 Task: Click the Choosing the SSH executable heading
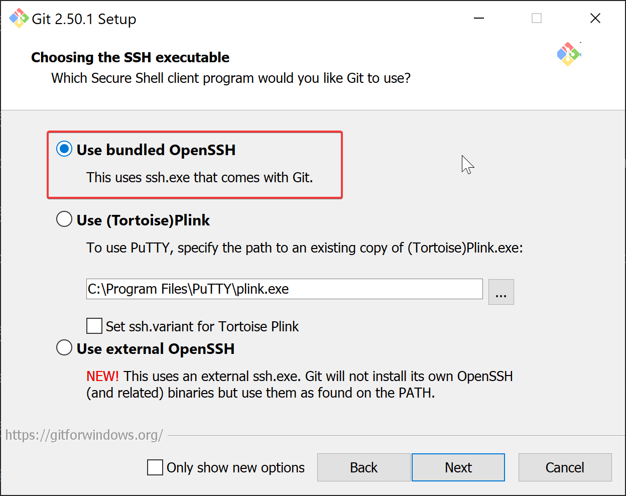(x=130, y=57)
